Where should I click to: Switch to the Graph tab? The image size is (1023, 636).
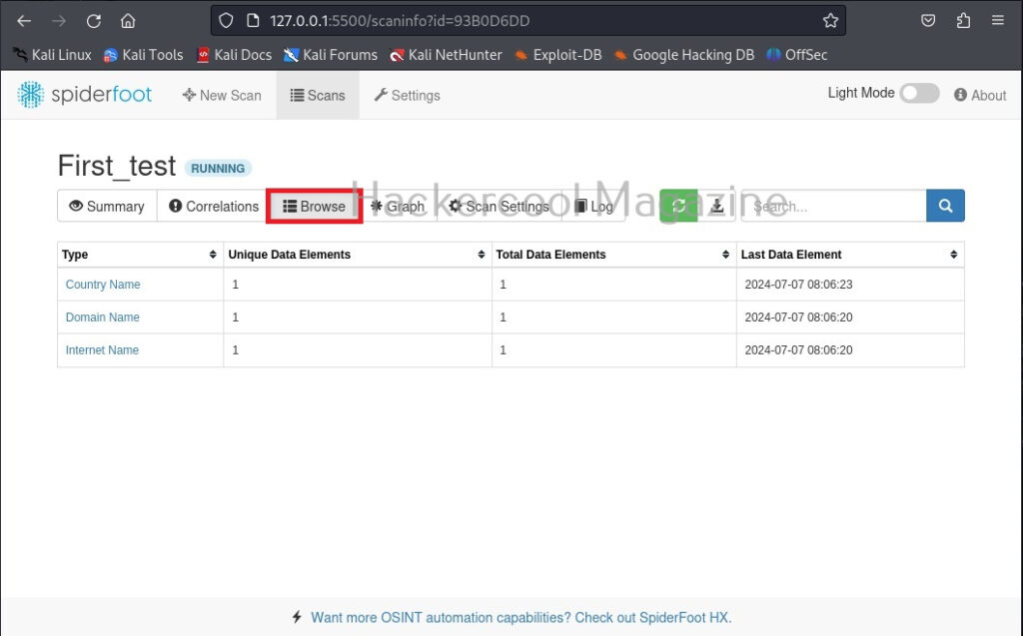point(398,206)
